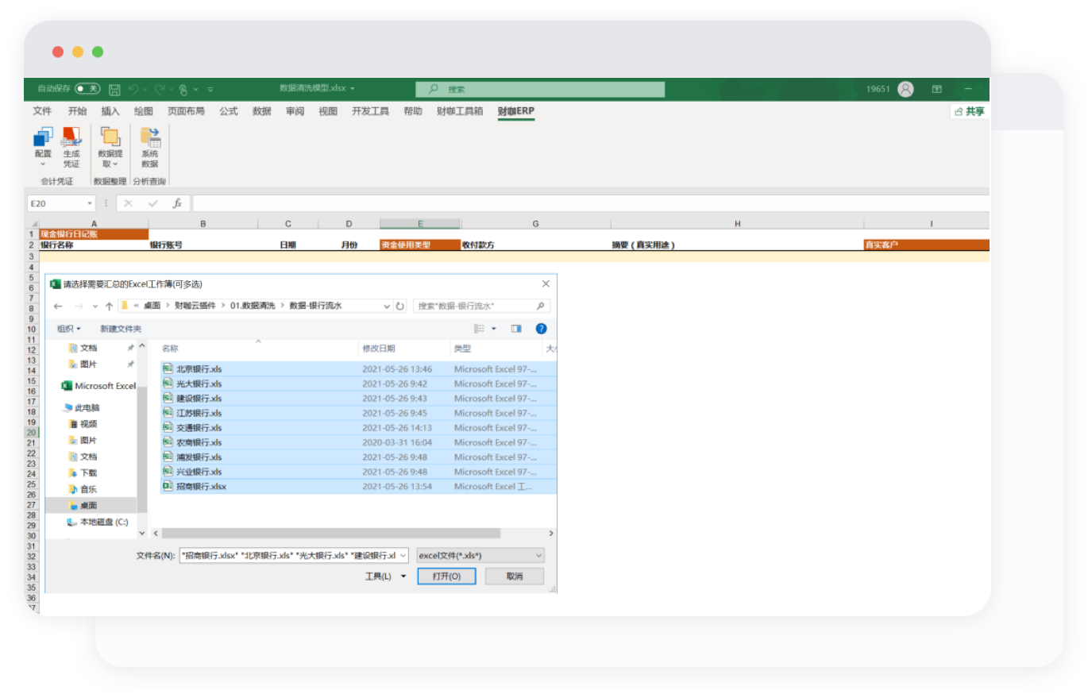Screen dimensions: 1088x694
Task: Toggle the 自动保存 switch
Action: click(87, 89)
